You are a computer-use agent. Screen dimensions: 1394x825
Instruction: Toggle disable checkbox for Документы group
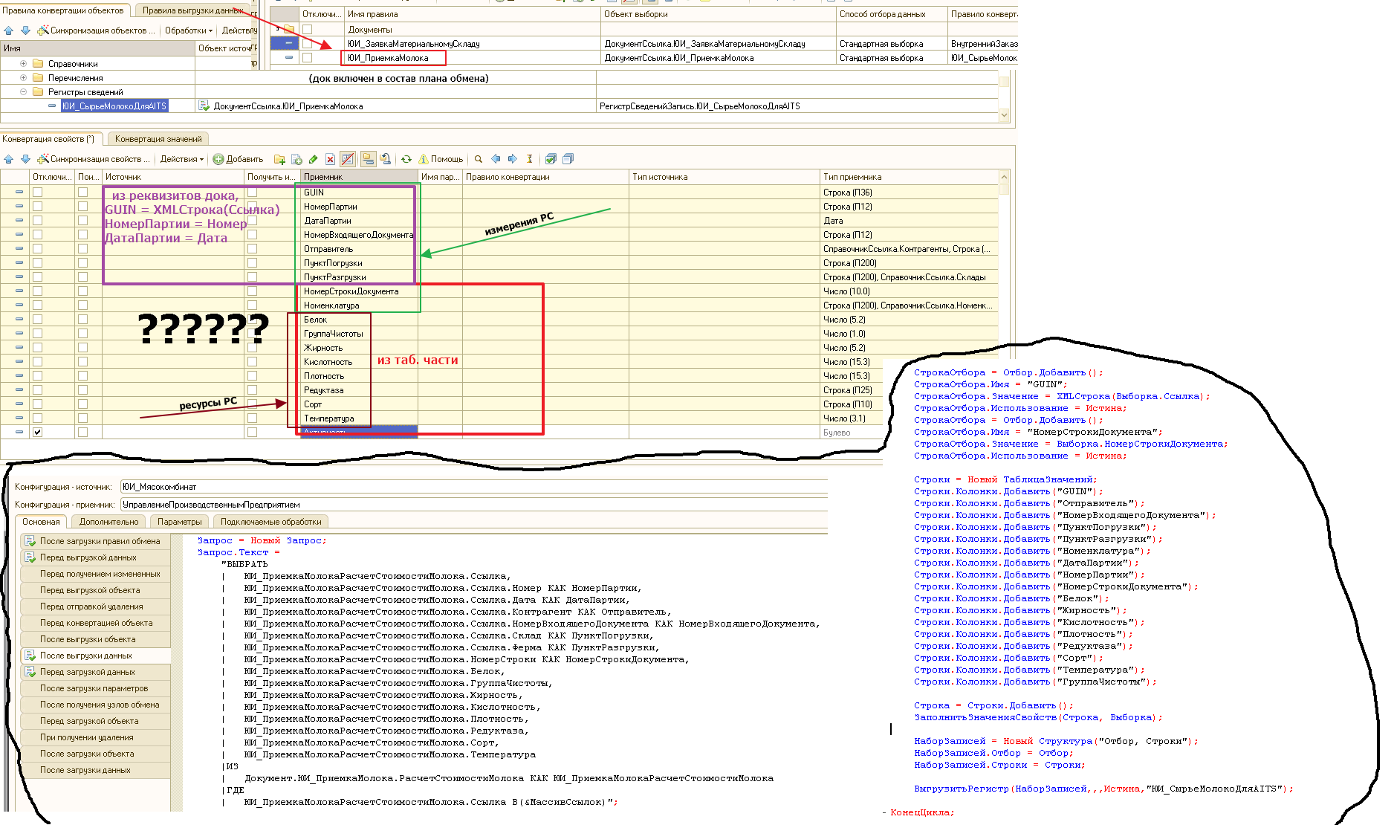[x=308, y=30]
